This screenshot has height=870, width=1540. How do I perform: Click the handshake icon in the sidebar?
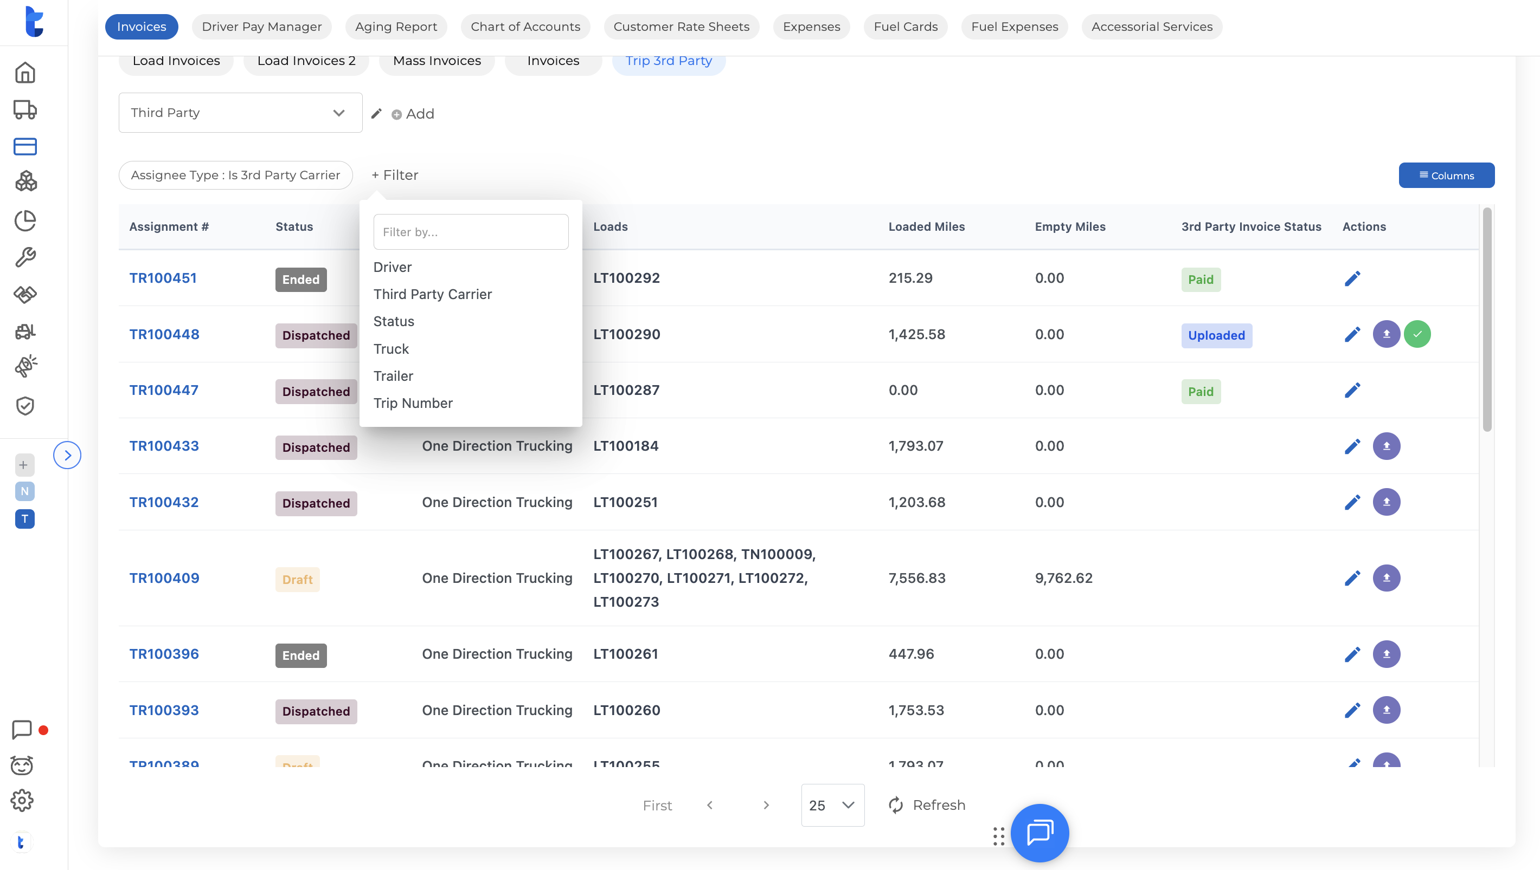pos(24,294)
